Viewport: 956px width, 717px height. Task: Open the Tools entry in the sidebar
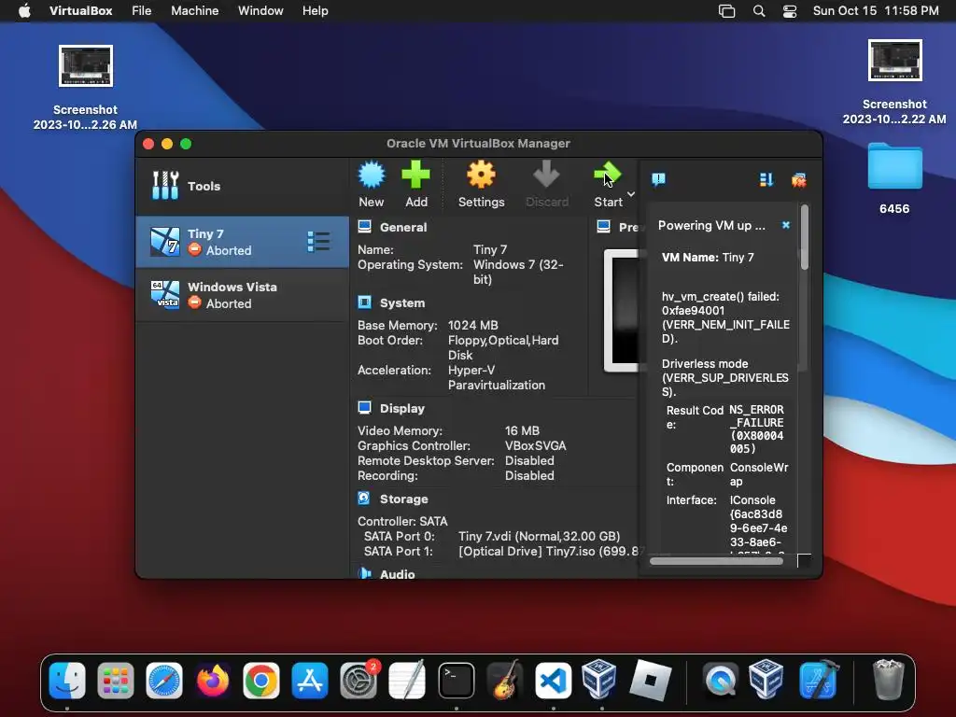tap(242, 186)
